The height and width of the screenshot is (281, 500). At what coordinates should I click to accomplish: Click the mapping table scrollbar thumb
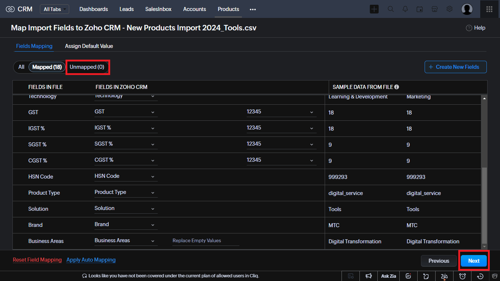485,205
